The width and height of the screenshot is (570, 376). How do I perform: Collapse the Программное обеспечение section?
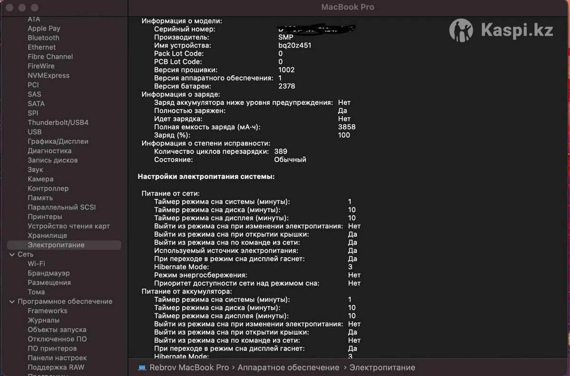click(12, 301)
